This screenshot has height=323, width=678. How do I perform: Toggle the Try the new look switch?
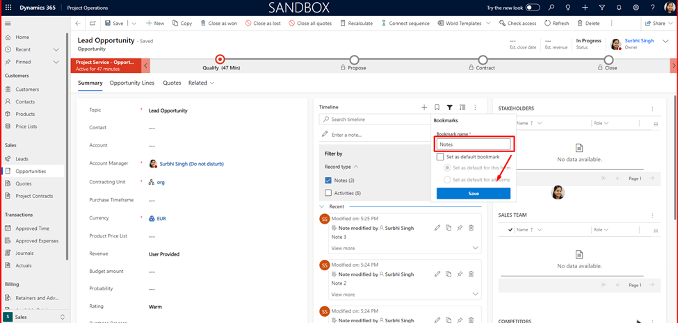pos(532,7)
